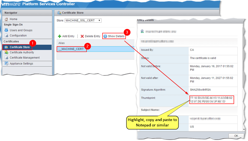Screen dimensions: 248x141
Task: Click the SHA256withRSA signature algorithm value
Action: [x=200, y=90]
